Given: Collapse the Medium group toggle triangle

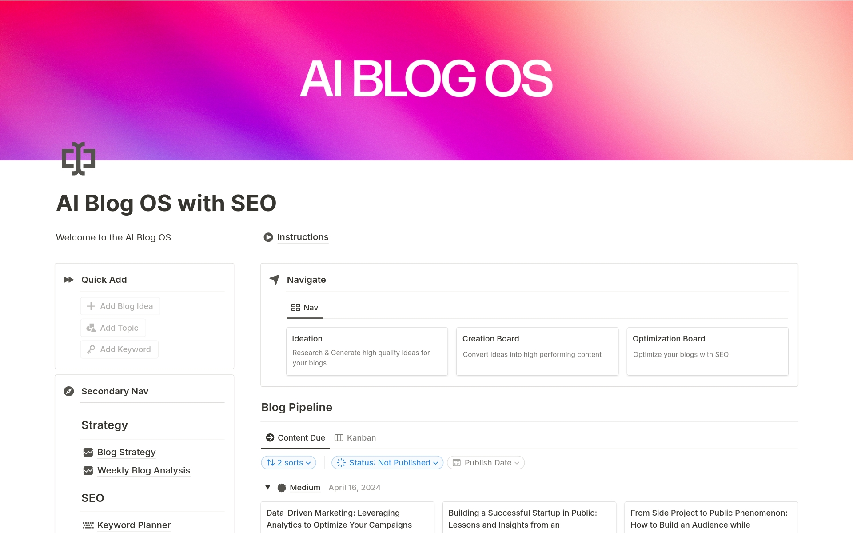Looking at the screenshot, I should [x=268, y=488].
